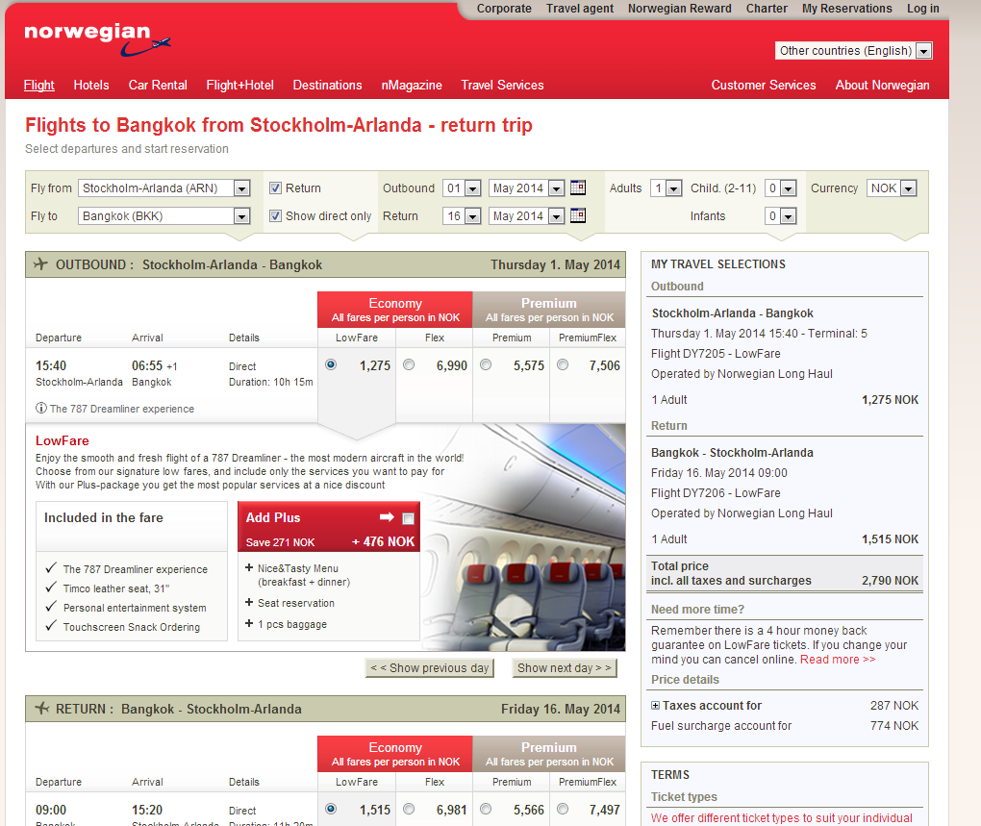981x826 pixels.
Task: Click Show next day button
Action: point(565,667)
